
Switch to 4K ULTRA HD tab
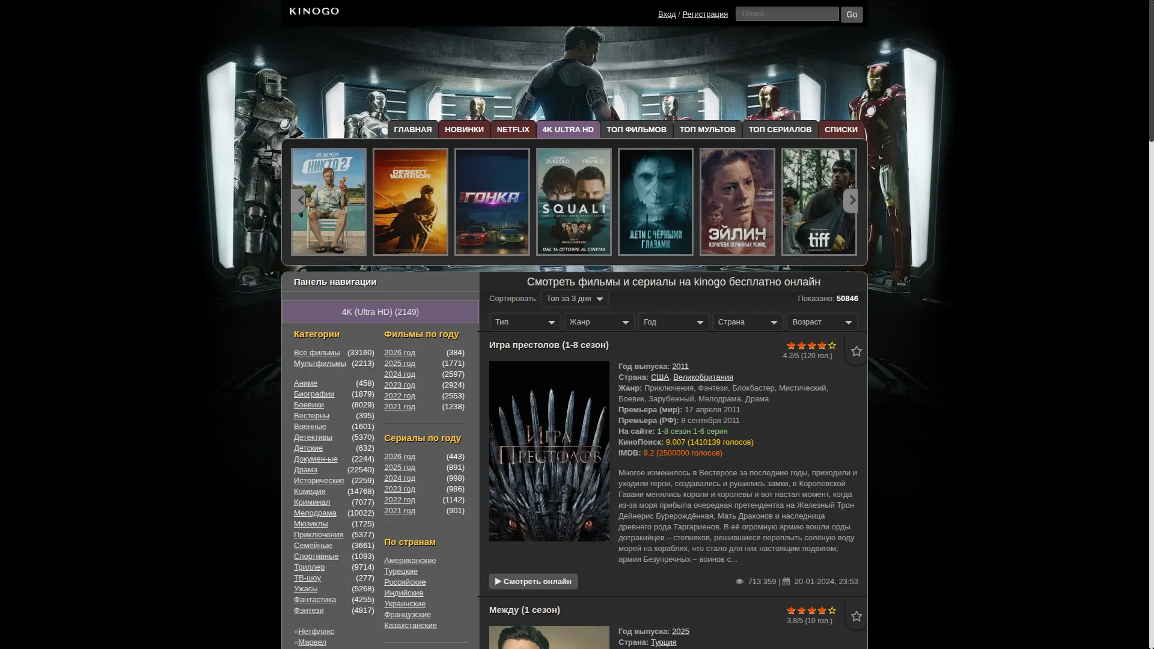click(568, 130)
